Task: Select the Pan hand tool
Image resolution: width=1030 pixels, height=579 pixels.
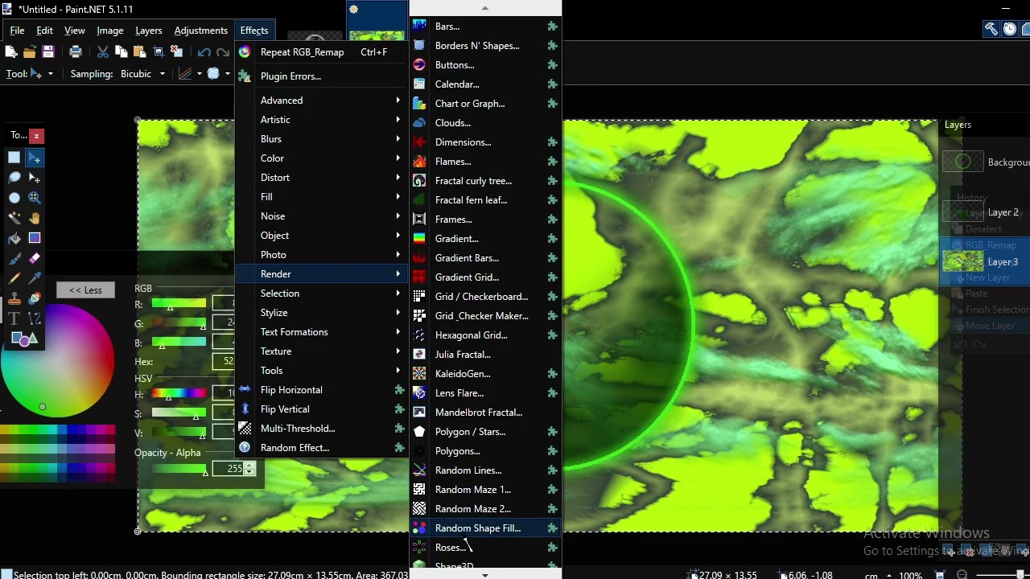Action: 34,218
